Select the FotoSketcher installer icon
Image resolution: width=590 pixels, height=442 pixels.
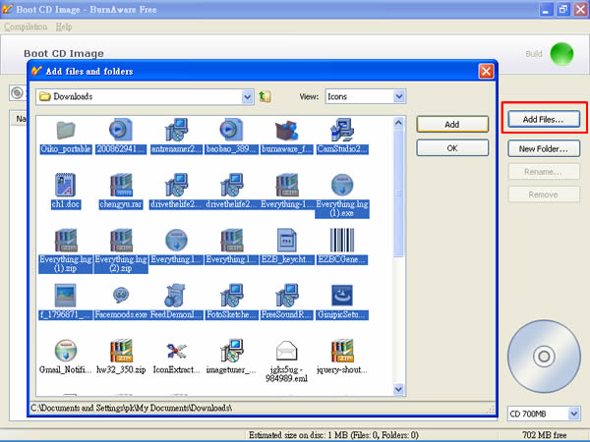click(231, 296)
